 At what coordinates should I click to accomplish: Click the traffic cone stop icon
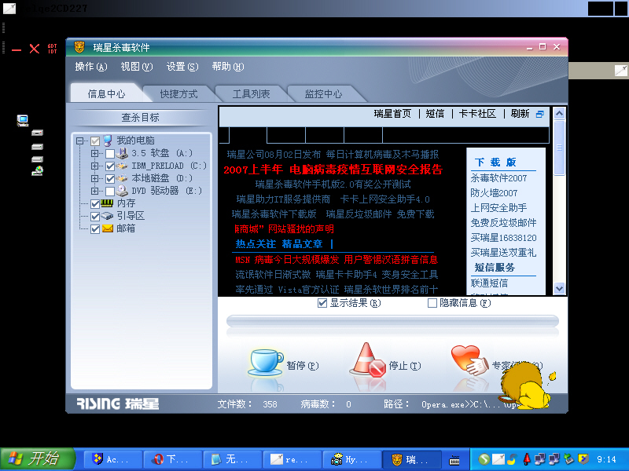tap(367, 360)
